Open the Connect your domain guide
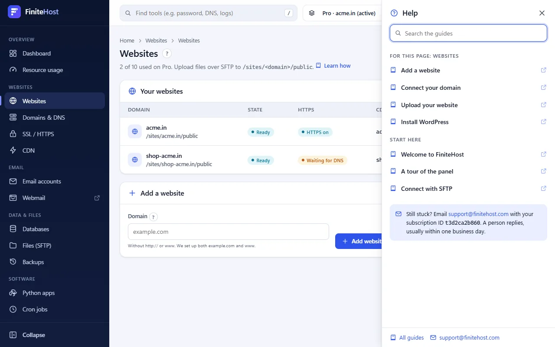555x347 pixels. click(x=468, y=88)
